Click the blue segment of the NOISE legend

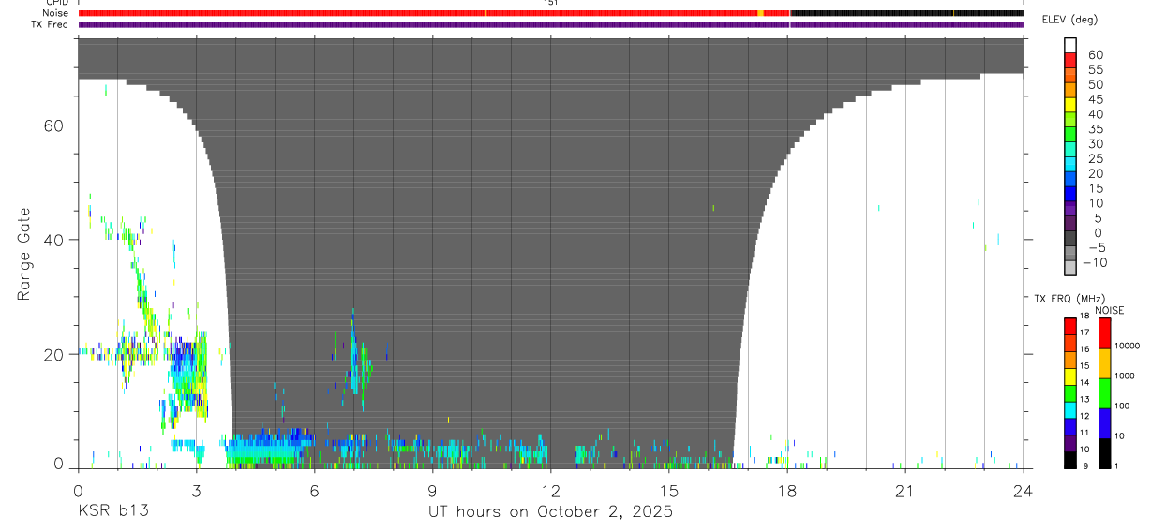(1105, 423)
